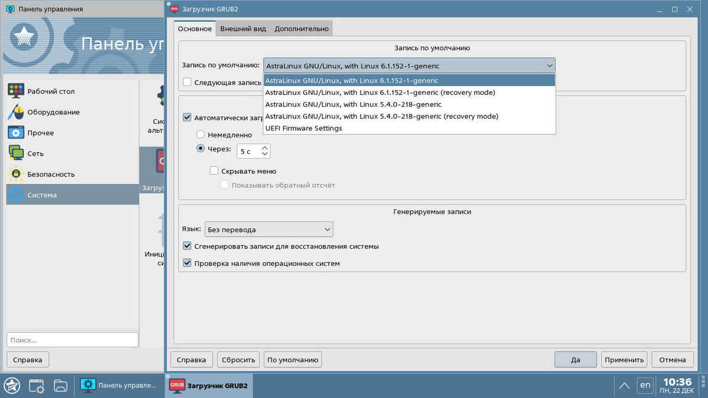Toggle Сгенерировать записи для восстановления системы
This screenshot has height=398, width=708.
187,246
